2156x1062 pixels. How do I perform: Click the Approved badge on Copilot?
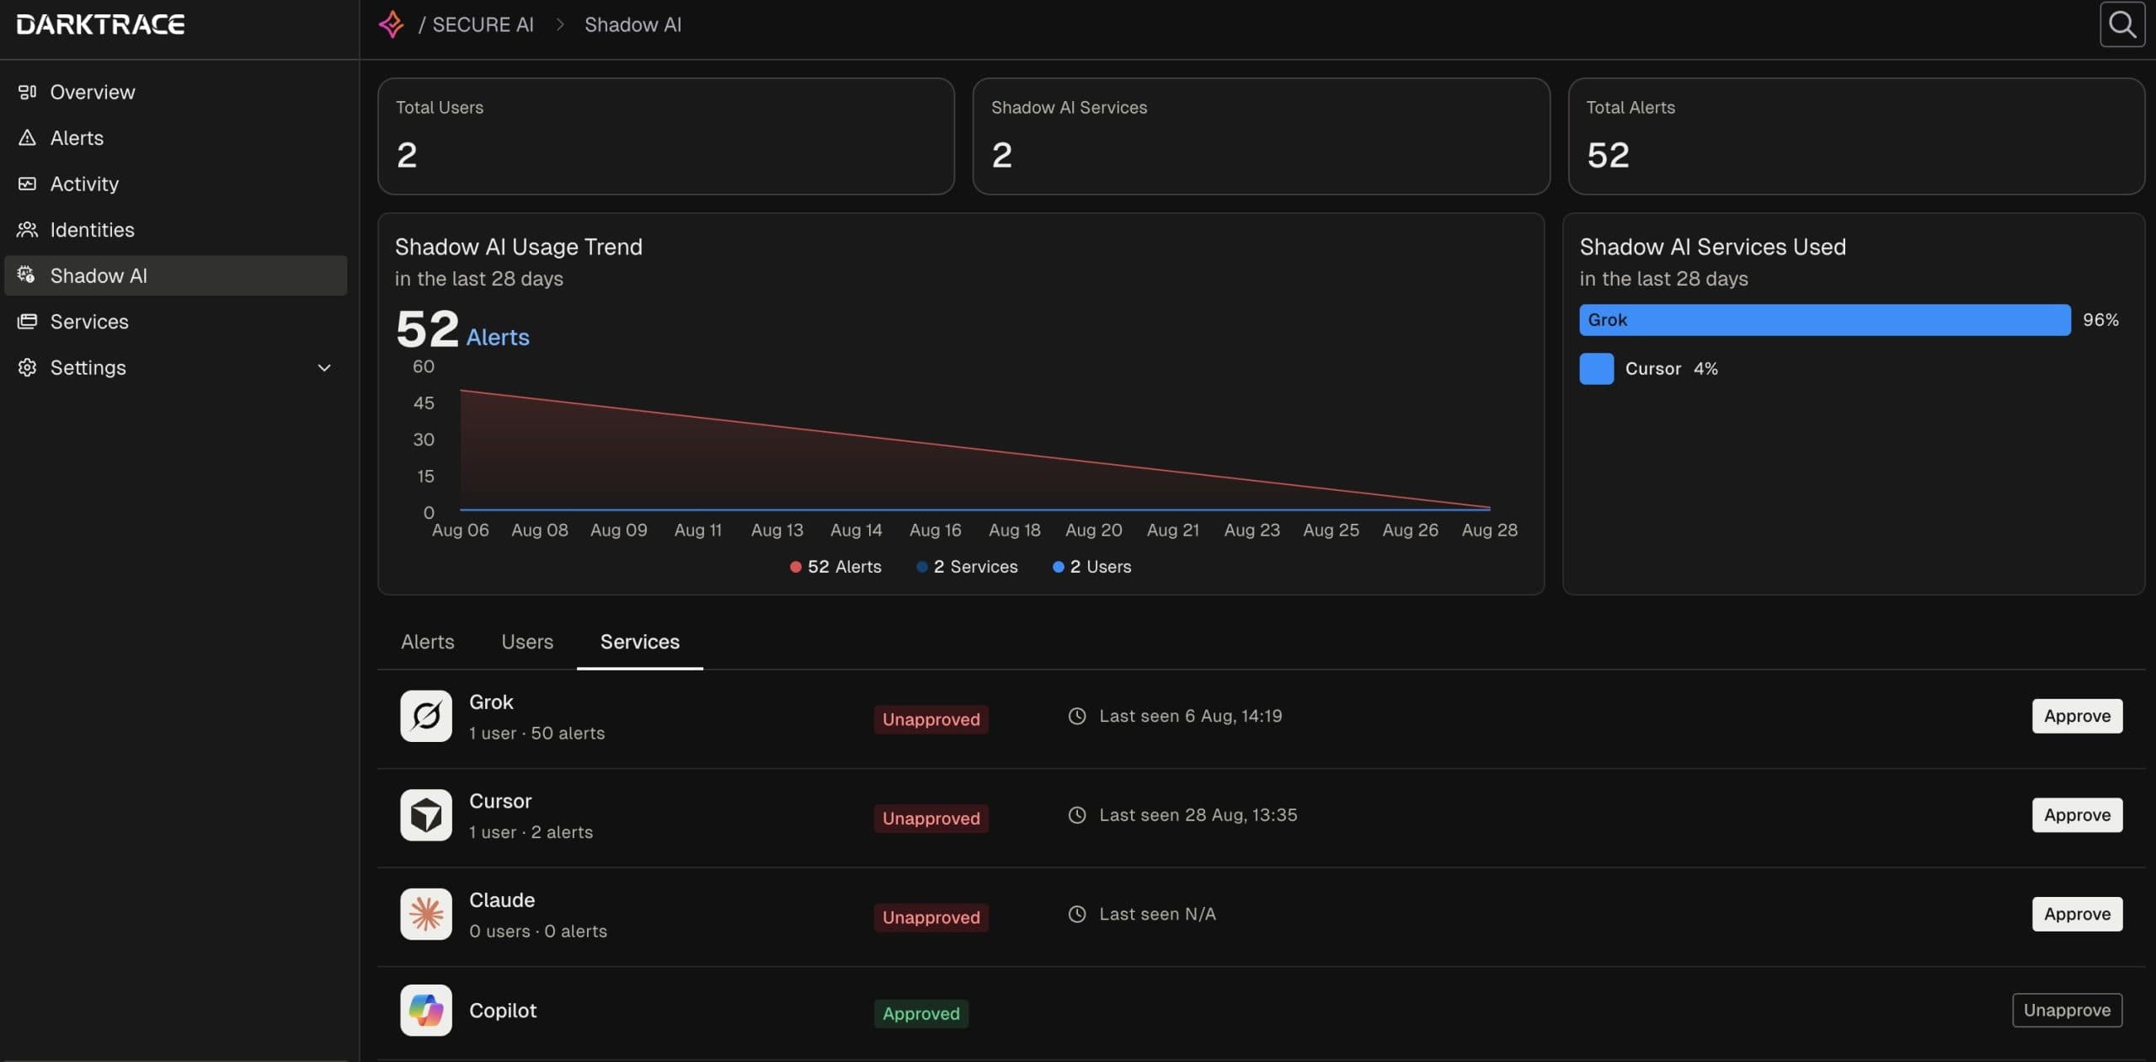[x=921, y=1014]
